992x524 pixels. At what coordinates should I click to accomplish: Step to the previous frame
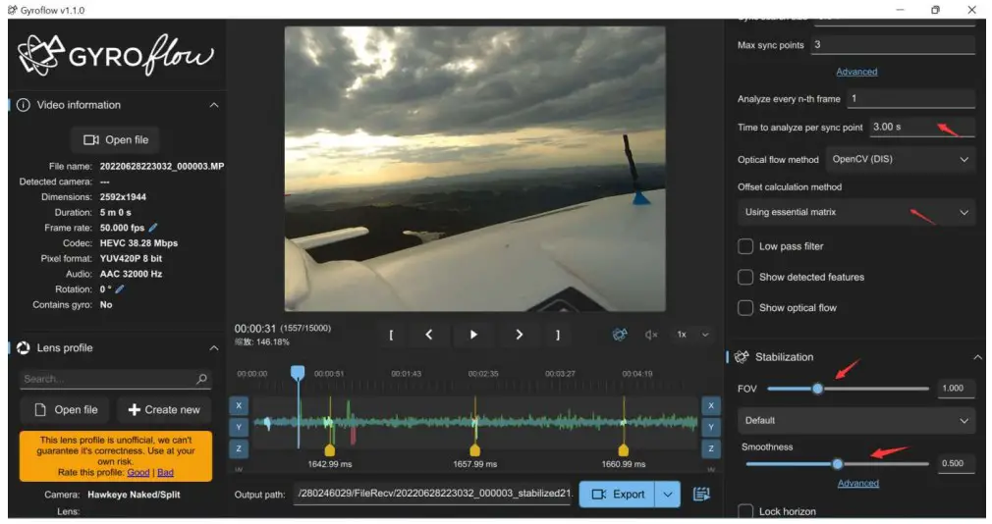point(429,335)
